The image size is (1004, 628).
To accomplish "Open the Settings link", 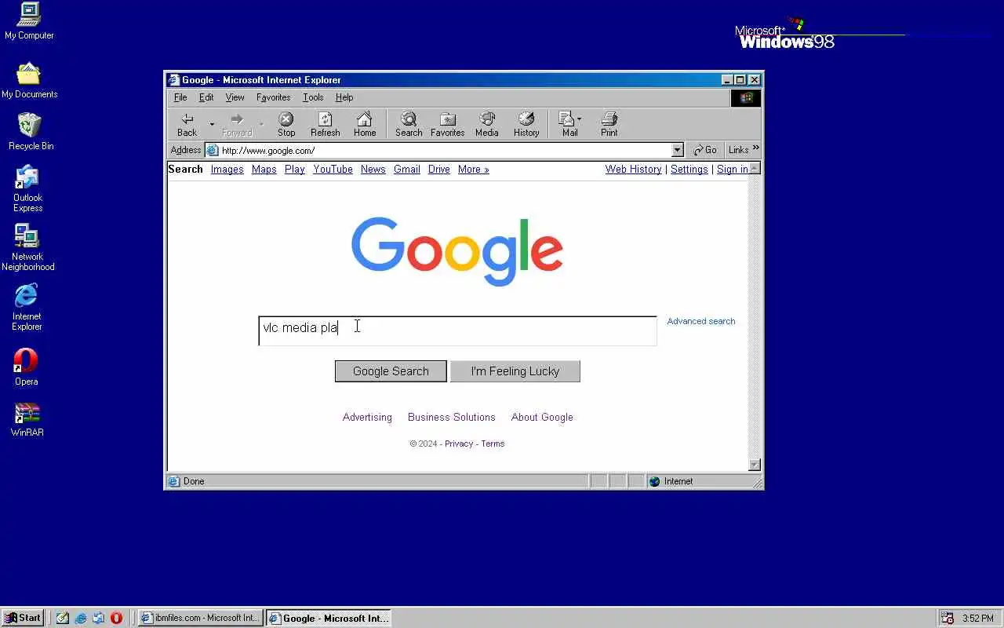I will (x=689, y=169).
